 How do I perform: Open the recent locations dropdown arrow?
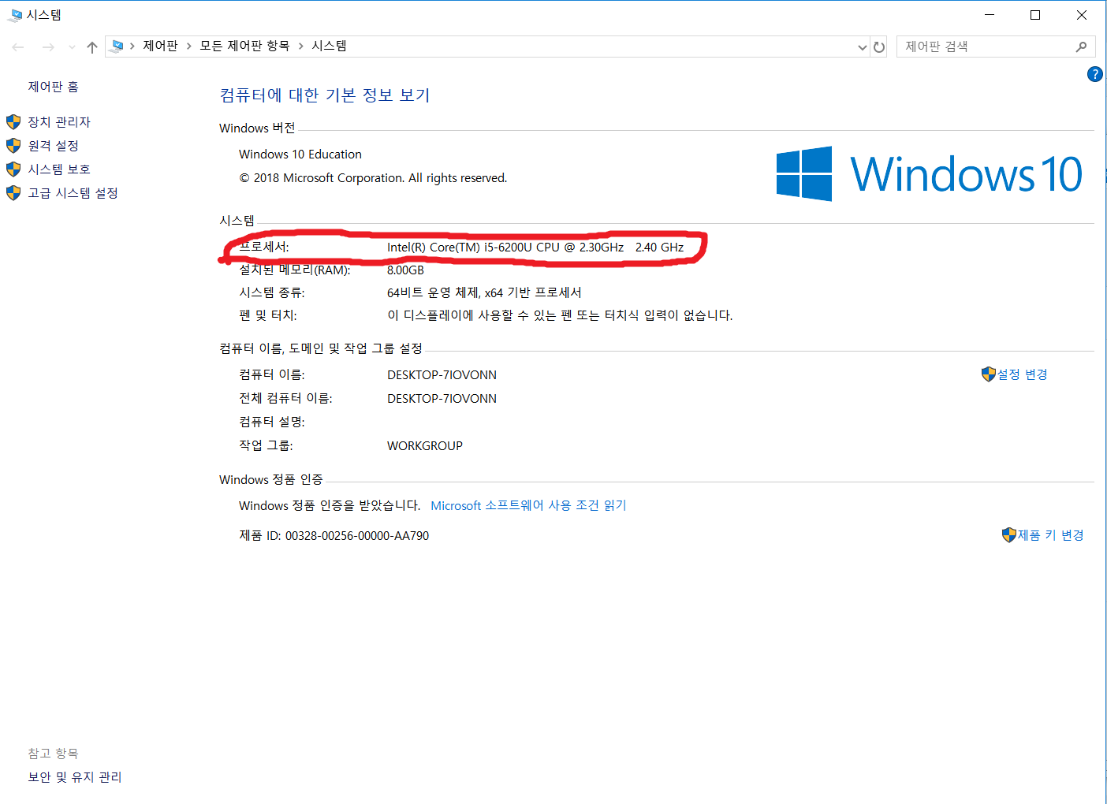pyautogui.click(x=72, y=47)
